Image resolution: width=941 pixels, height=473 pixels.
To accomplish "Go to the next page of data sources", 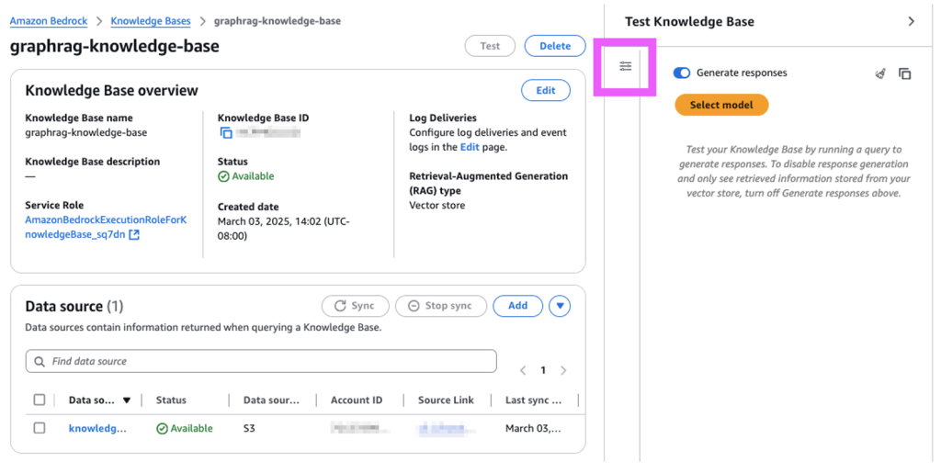I will (x=563, y=370).
